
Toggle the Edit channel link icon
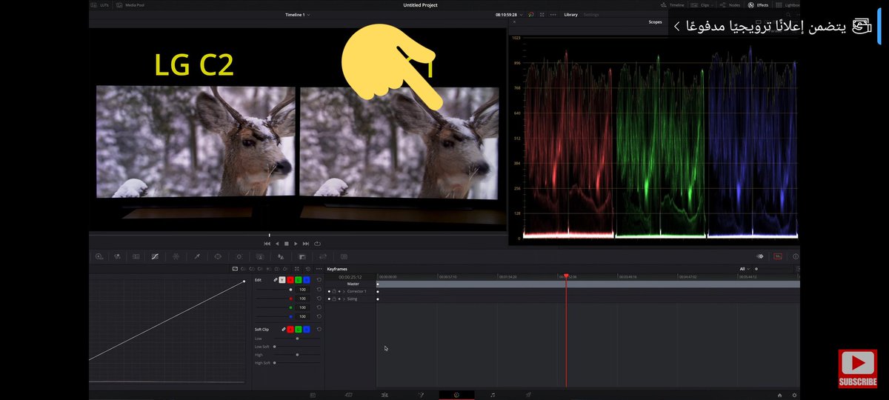(276, 279)
